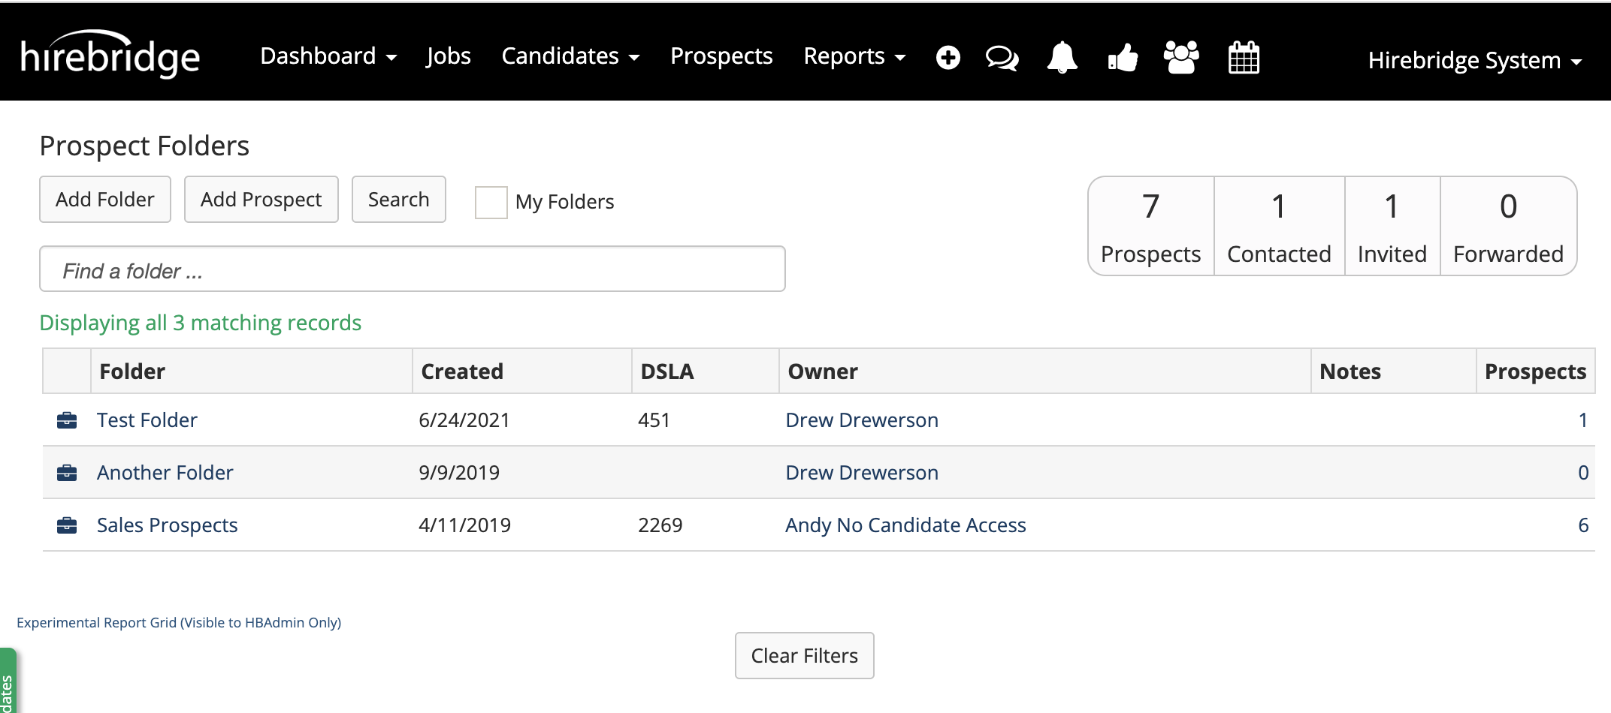
Task: Open the Jobs menu item
Action: 449,56
